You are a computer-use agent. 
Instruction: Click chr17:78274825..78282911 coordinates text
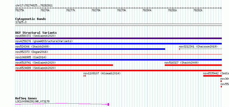(x=34, y=6)
